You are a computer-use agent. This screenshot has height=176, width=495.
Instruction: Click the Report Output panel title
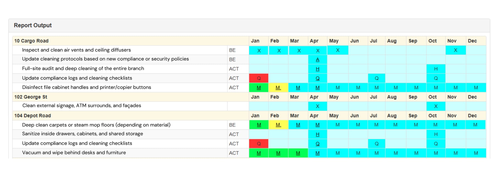point(33,25)
